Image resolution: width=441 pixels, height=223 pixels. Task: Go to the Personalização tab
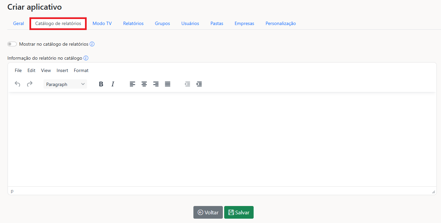click(x=280, y=24)
